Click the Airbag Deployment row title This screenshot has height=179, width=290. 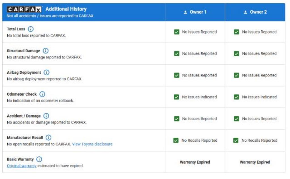[x=24, y=73]
